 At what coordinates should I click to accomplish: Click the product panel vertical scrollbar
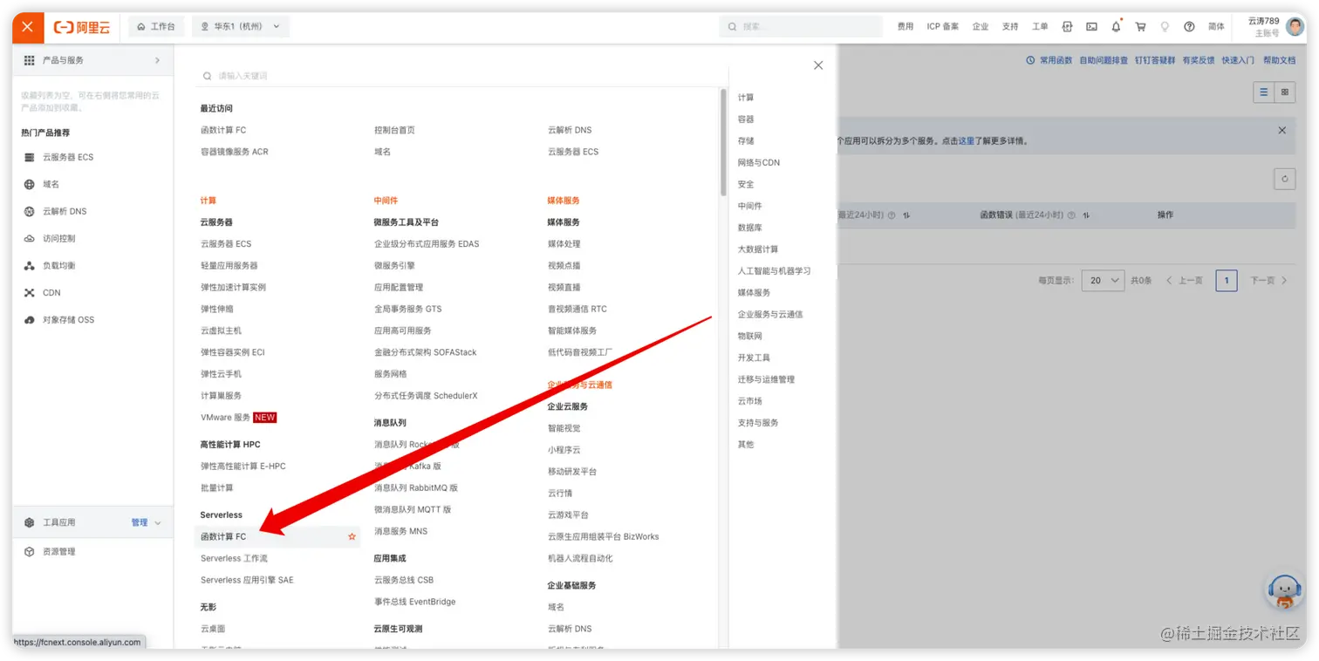coord(723,142)
